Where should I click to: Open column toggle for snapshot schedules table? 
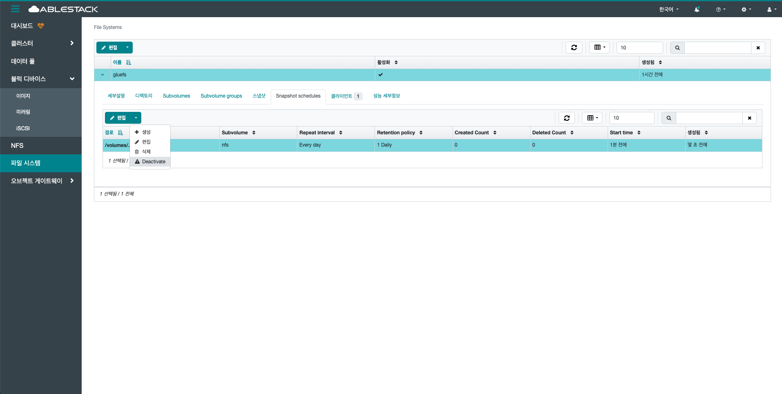(592, 118)
